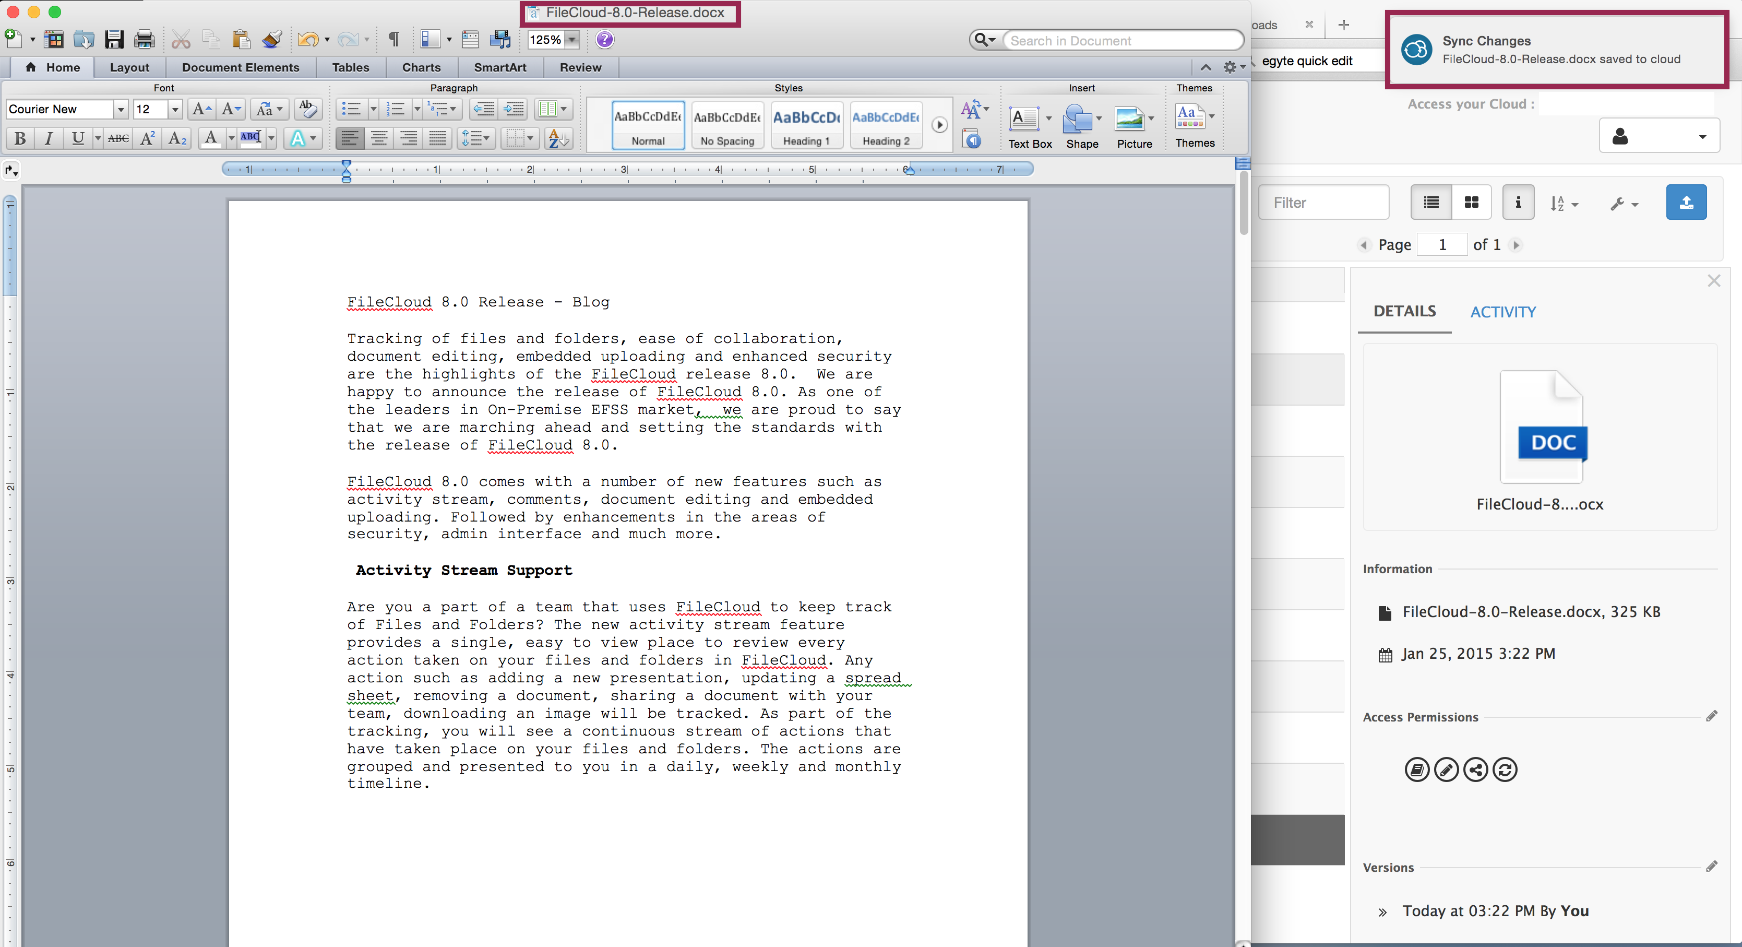Click the Copy icon in toolbar

pyautogui.click(x=211, y=39)
